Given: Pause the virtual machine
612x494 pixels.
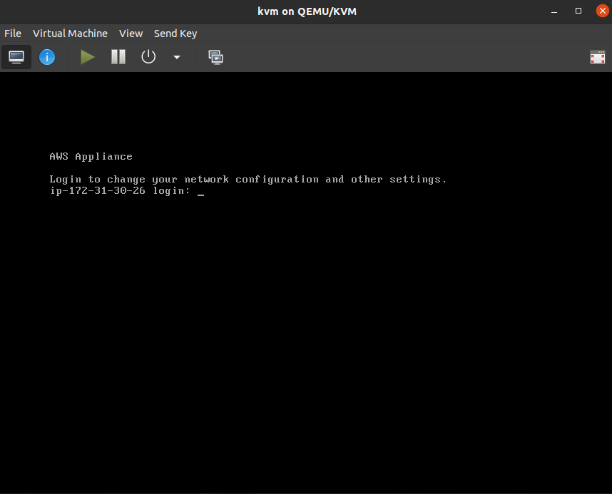Looking at the screenshot, I should 118,57.
